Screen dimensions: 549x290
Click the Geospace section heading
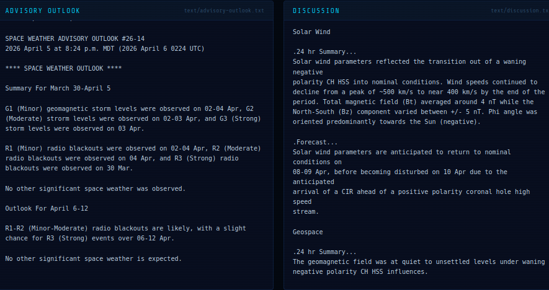coord(309,232)
